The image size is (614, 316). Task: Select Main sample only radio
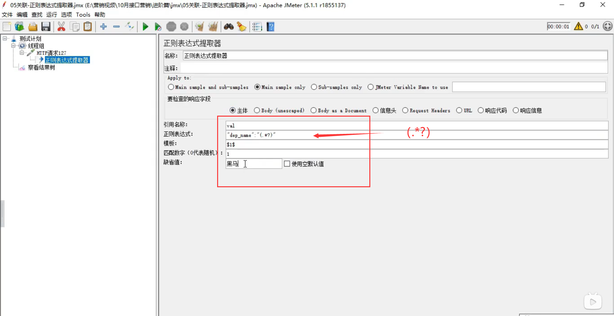257,87
